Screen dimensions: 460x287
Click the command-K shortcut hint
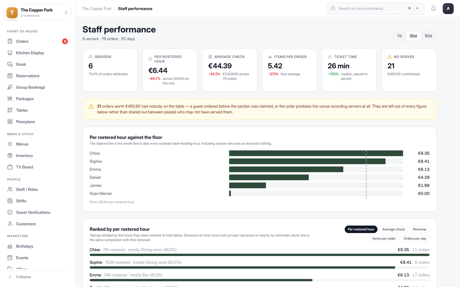click(x=413, y=8)
